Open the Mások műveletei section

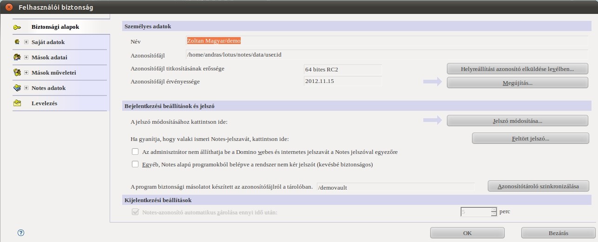coord(53,73)
